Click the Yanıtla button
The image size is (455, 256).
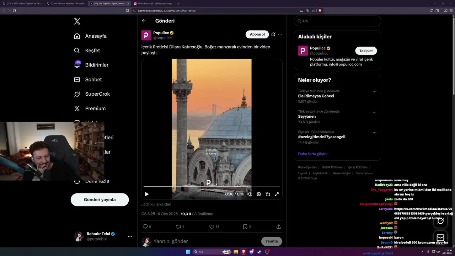[x=272, y=241]
